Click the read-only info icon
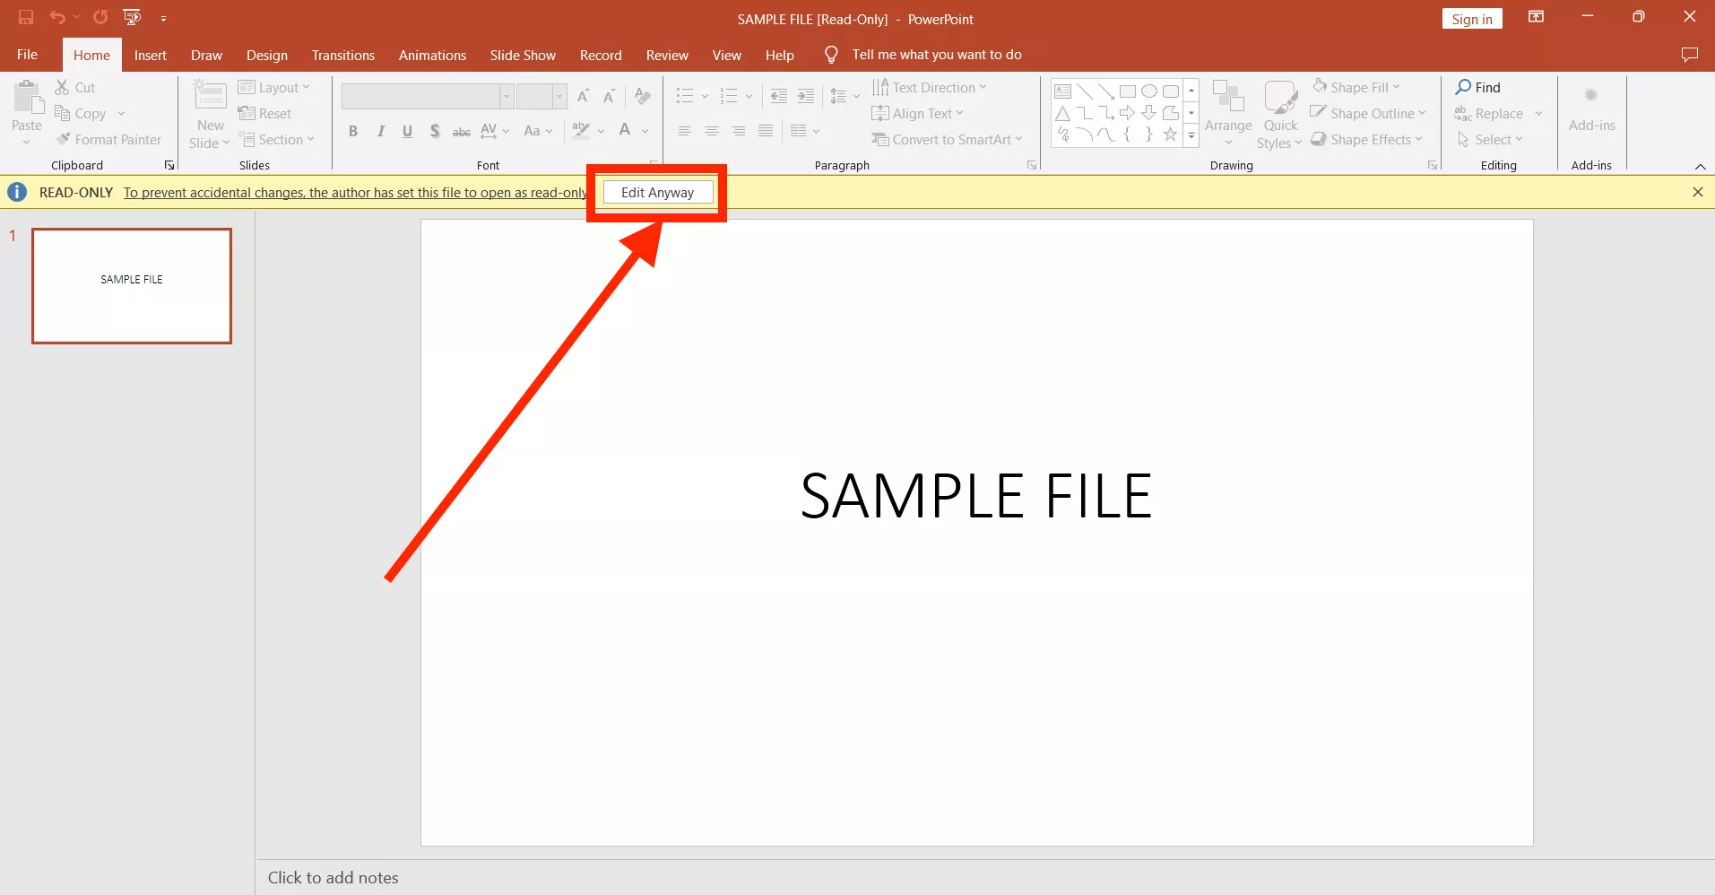1715x895 pixels. (x=17, y=192)
